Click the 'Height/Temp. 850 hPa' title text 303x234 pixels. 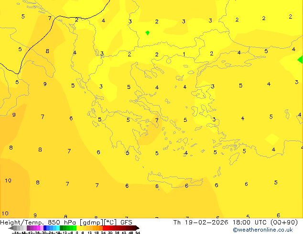(38, 223)
